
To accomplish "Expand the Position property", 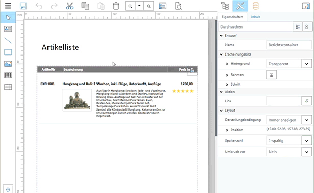I will (x=227, y=130).
